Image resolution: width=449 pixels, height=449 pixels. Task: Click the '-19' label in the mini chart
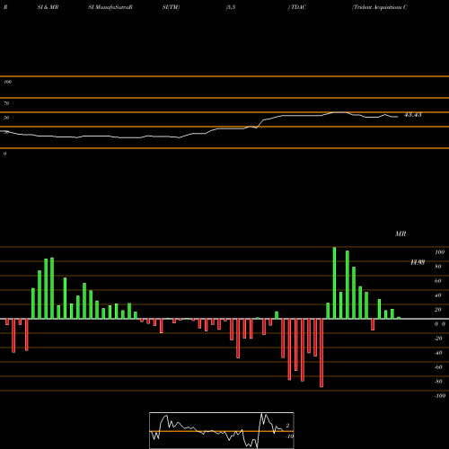(289, 436)
